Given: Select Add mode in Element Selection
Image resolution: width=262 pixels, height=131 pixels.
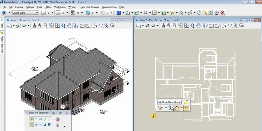Looking at the screenshot, I should tap(36, 125).
